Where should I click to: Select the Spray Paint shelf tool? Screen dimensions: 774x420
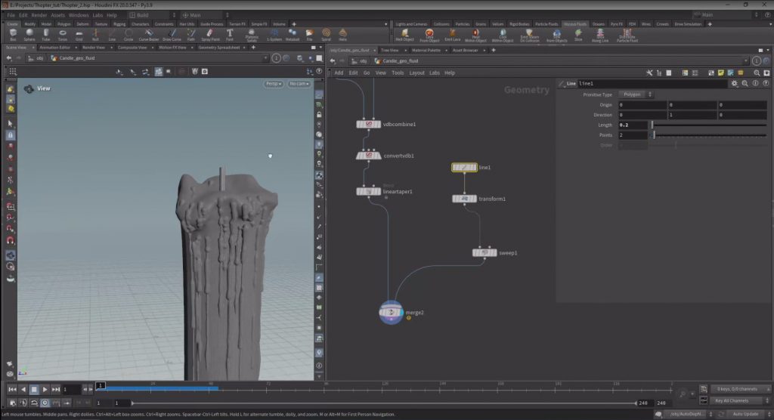210,35
